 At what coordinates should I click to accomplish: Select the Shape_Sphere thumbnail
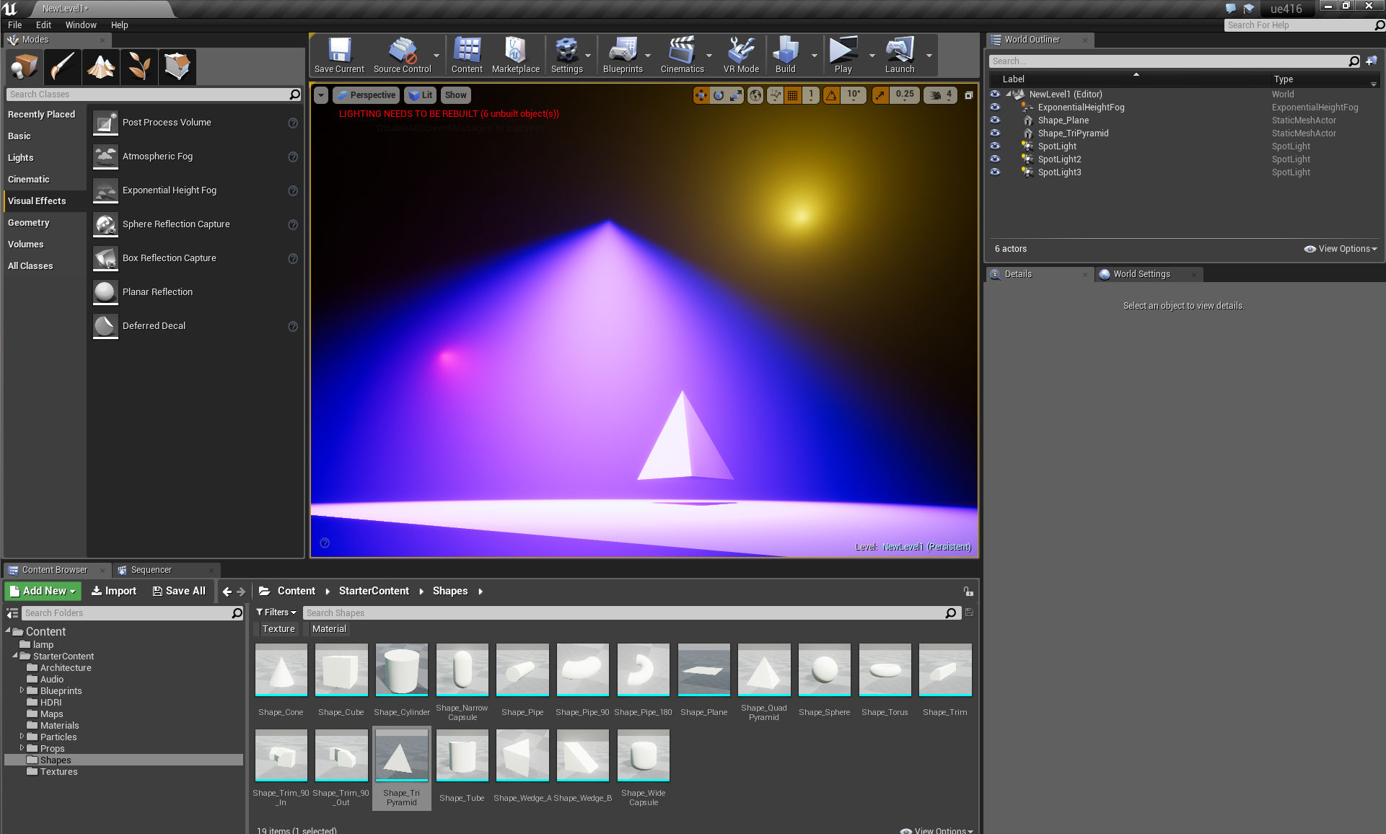(x=824, y=671)
